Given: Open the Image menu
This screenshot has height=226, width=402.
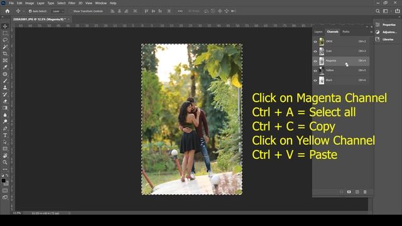Looking at the screenshot, I should [30, 3].
